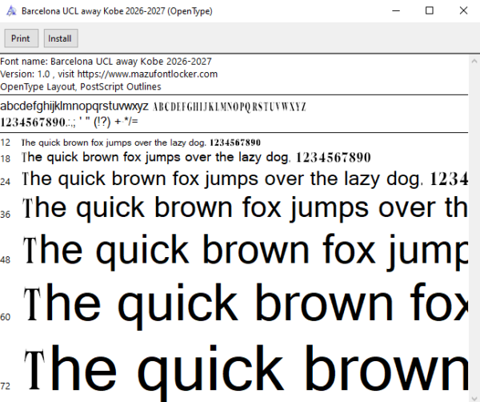Click the scrollbar up arrow
Viewport: 480px width, 402px height.
click(x=474, y=62)
